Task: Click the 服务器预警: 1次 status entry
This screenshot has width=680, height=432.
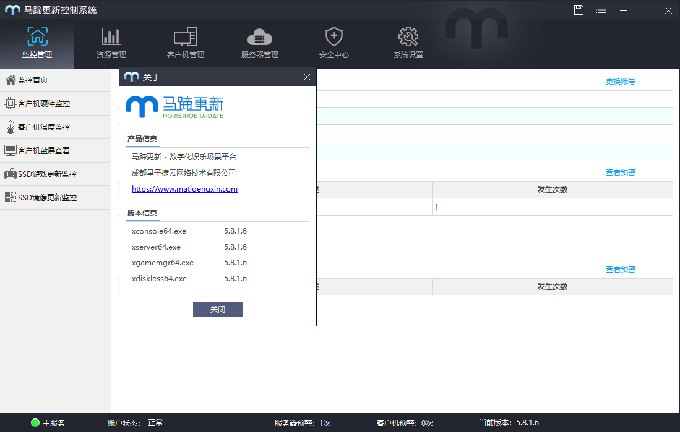Action: pyautogui.click(x=303, y=423)
